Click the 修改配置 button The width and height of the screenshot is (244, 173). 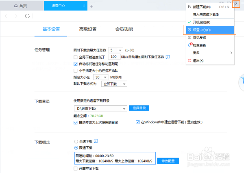(x=168, y=161)
